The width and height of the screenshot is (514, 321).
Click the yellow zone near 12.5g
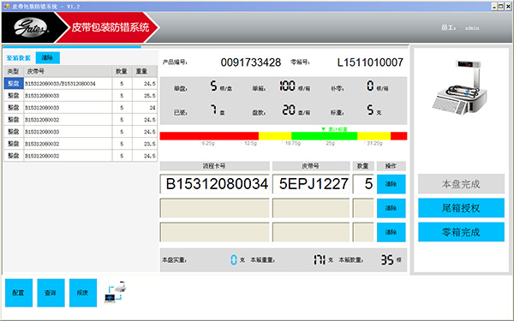[x=275, y=136]
